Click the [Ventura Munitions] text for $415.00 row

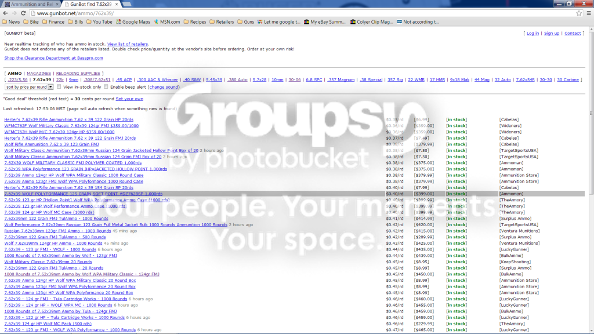[519, 231]
